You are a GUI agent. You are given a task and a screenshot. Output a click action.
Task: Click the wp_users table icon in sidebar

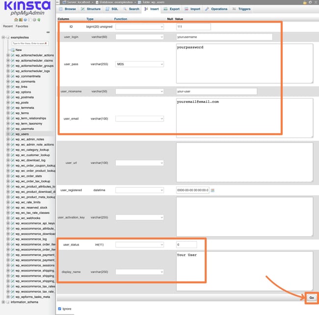(12, 134)
